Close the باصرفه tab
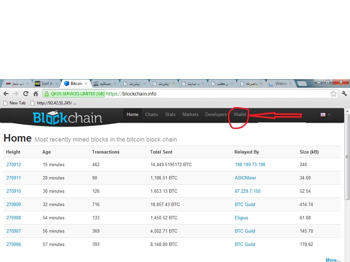This screenshot has width=350, height=262. [x=261, y=84]
